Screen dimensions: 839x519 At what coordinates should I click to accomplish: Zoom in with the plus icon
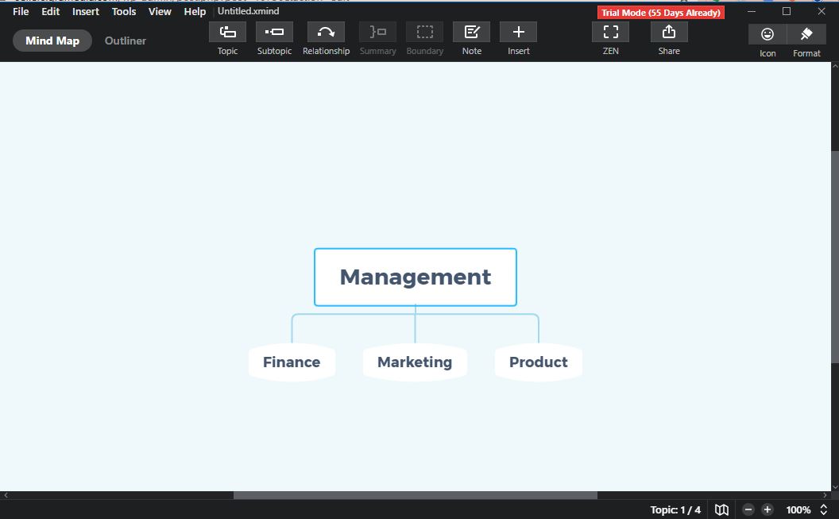(x=767, y=509)
